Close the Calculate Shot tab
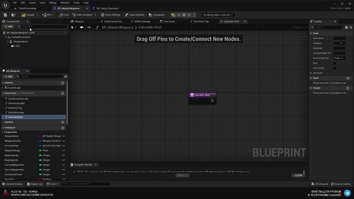 click(245, 22)
